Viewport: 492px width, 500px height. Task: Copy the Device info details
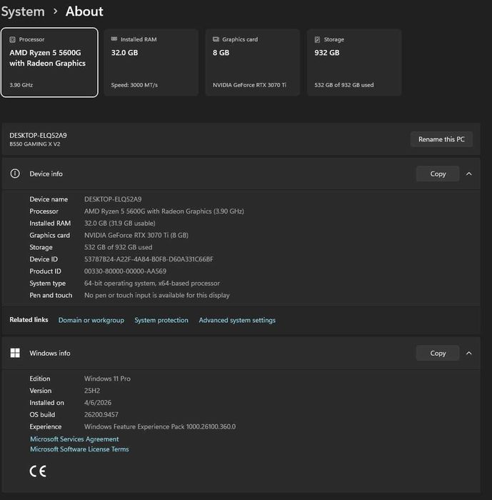(x=438, y=174)
